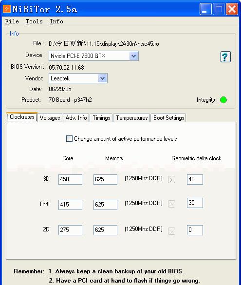Click the Thrtl memory clock field 625
The height and width of the screenshot is (285, 241).
[x=105, y=205]
